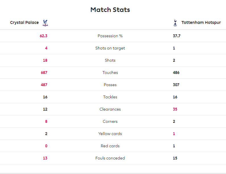Click the Possession % stat label
This screenshot has width=226, height=174.
tap(110, 36)
